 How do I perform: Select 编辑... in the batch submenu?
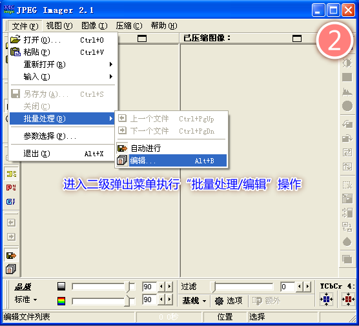pos(172,161)
